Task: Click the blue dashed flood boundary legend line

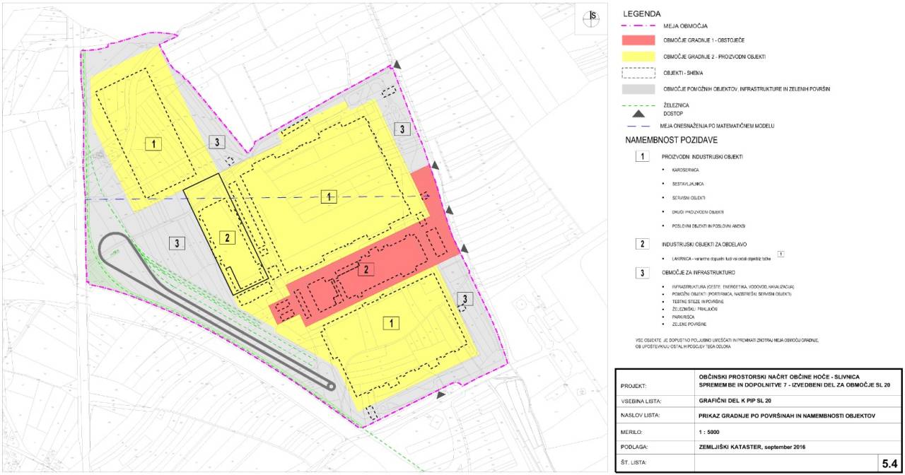Action: [640, 126]
